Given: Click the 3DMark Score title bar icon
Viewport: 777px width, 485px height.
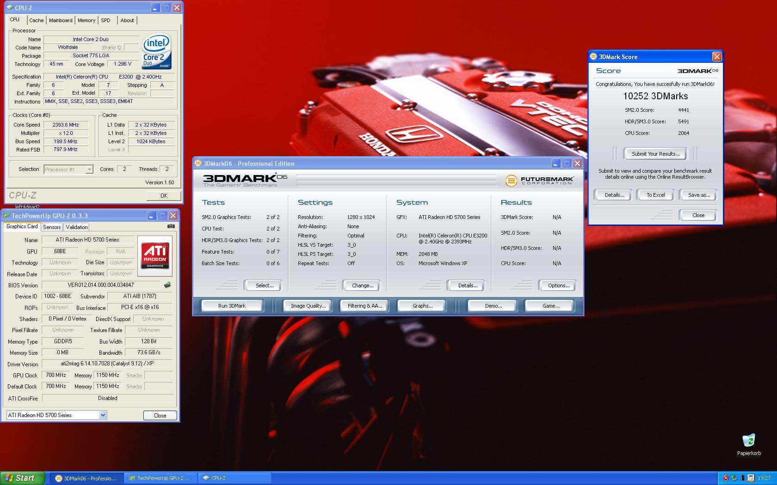Looking at the screenshot, I should [x=593, y=57].
